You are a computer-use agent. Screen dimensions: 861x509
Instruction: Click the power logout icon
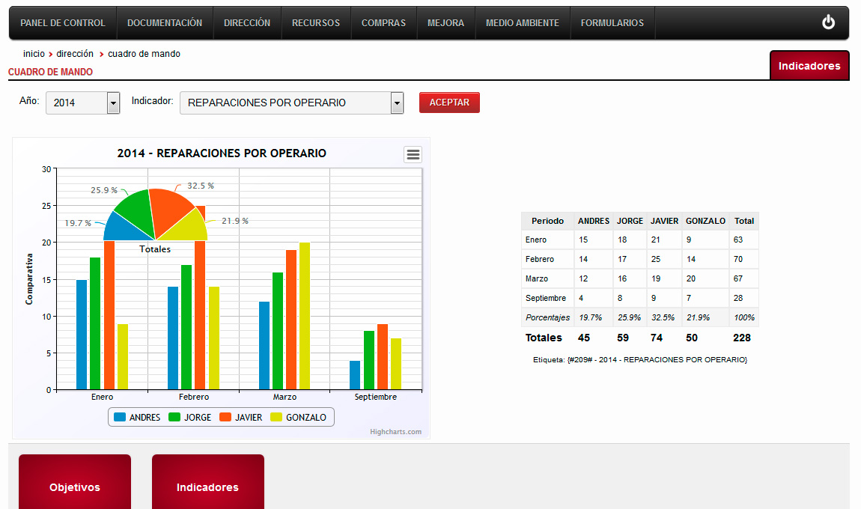(x=828, y=22)
